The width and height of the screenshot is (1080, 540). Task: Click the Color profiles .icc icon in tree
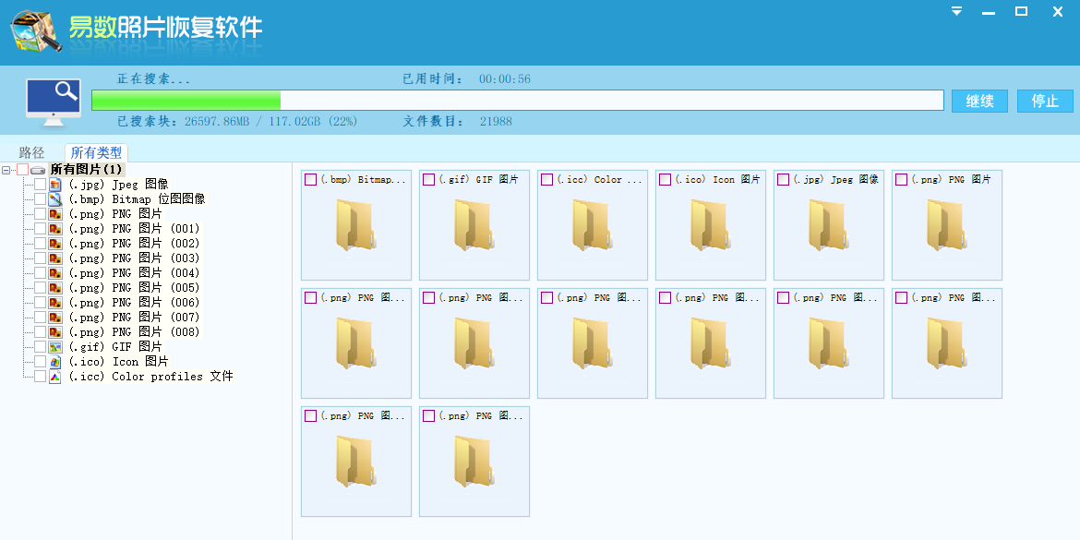click(x=54, y=377)
